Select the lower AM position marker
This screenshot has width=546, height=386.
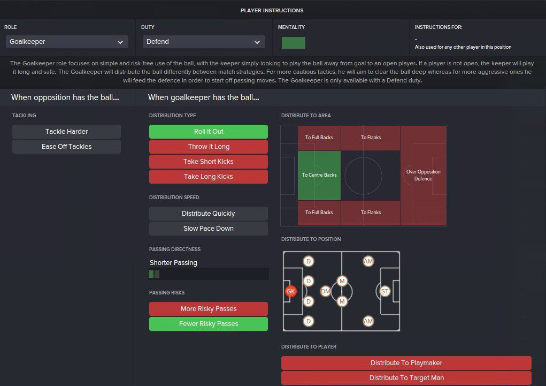[368, 321]
